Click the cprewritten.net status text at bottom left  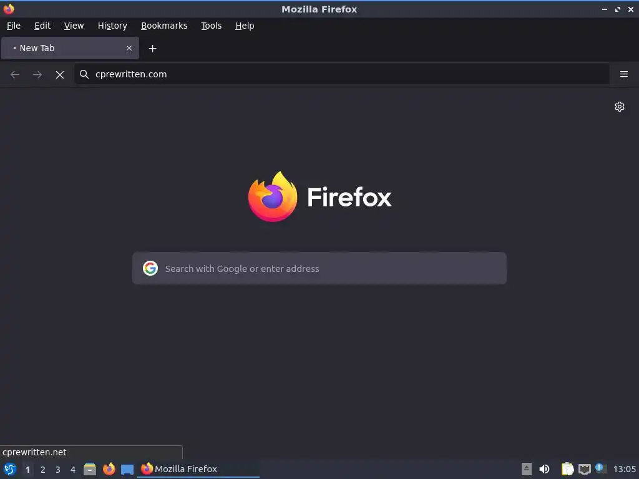click(34, 452)
